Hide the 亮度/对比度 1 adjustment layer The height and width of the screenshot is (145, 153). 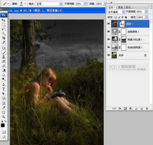(109, 39)
